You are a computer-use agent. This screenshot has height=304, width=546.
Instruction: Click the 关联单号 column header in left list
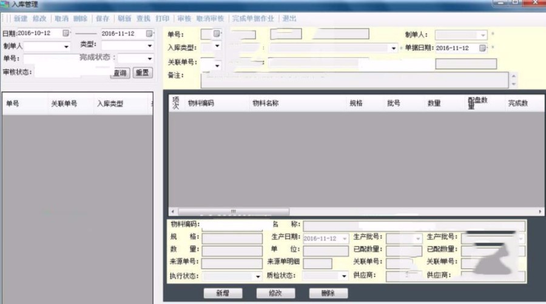coord(64,104)
